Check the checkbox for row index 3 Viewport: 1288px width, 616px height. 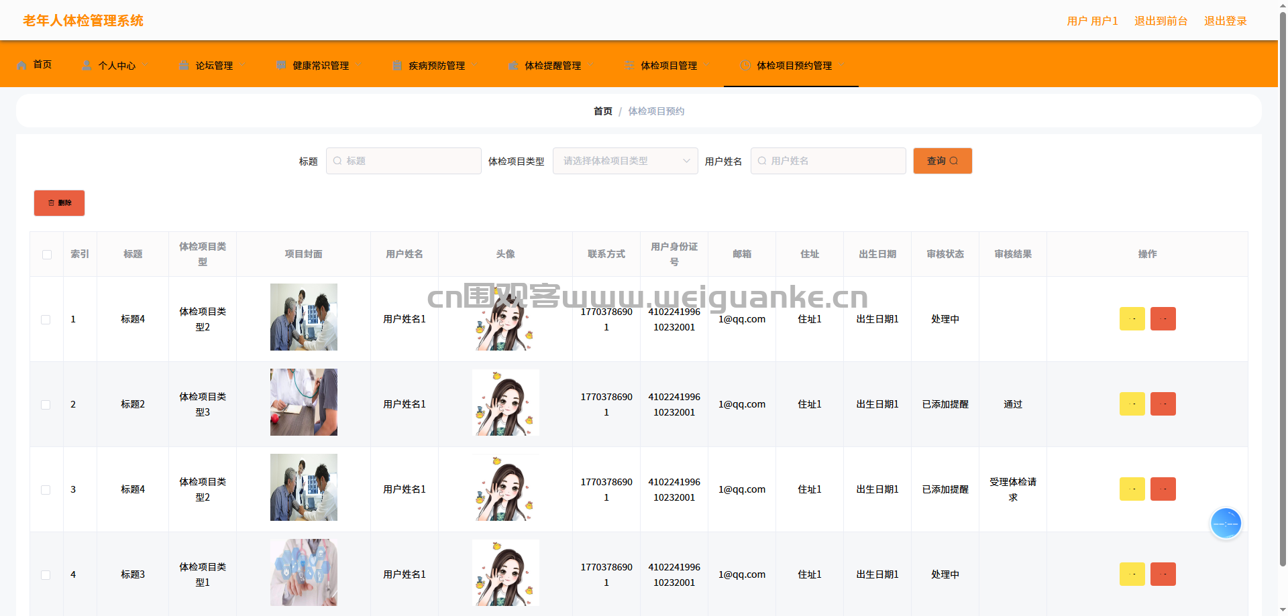(x=46, y=490)
